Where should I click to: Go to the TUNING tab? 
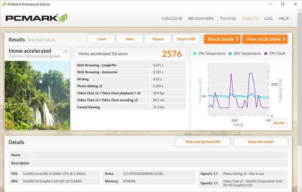[x=228, y=19]
